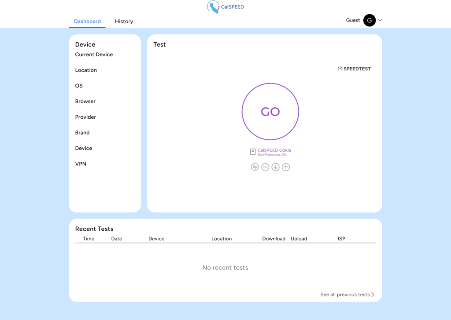Click the download arrow icon
Image resolution: width=451 pixels, height=320 pixels.
(x=276, y=167)
